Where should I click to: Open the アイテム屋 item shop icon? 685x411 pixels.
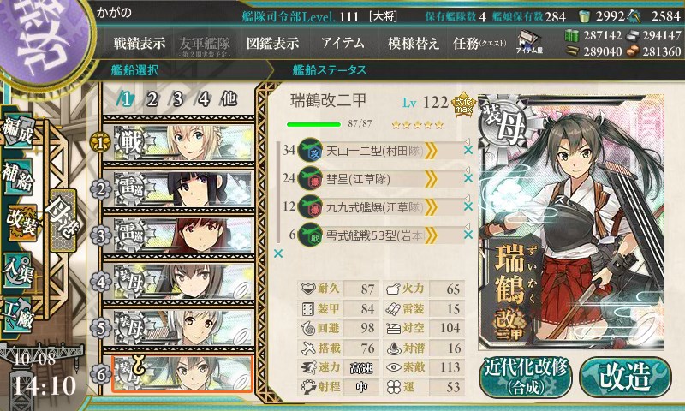click(x=529, y=42)
